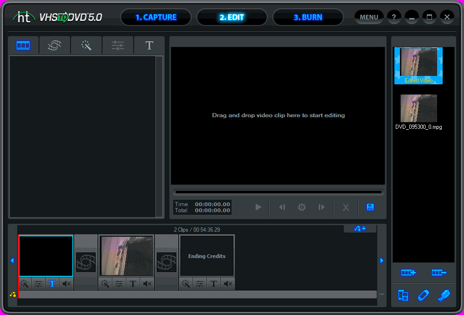Screen dimensions: 464x315
Task: Export to mobile device
Action: click(403, 295)
